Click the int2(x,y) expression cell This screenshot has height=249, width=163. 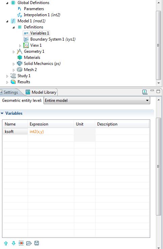[51, 132]
